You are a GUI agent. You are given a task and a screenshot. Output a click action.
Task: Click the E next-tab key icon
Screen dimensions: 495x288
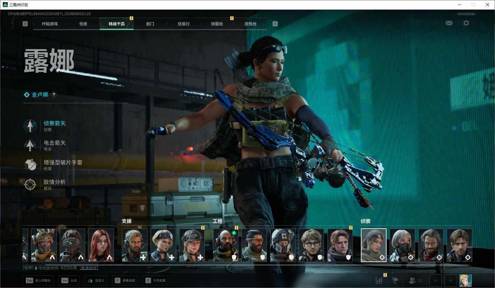pos(275,24)
